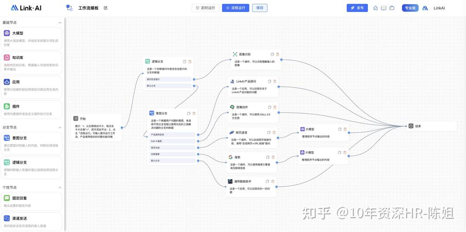This screenshot has height=232, width=466.
Task: Select the 结束 node on canvas
Action: [x=432, y=126]
